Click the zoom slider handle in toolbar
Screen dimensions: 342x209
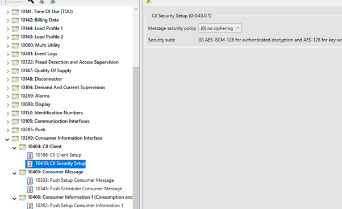pos(3,2)
